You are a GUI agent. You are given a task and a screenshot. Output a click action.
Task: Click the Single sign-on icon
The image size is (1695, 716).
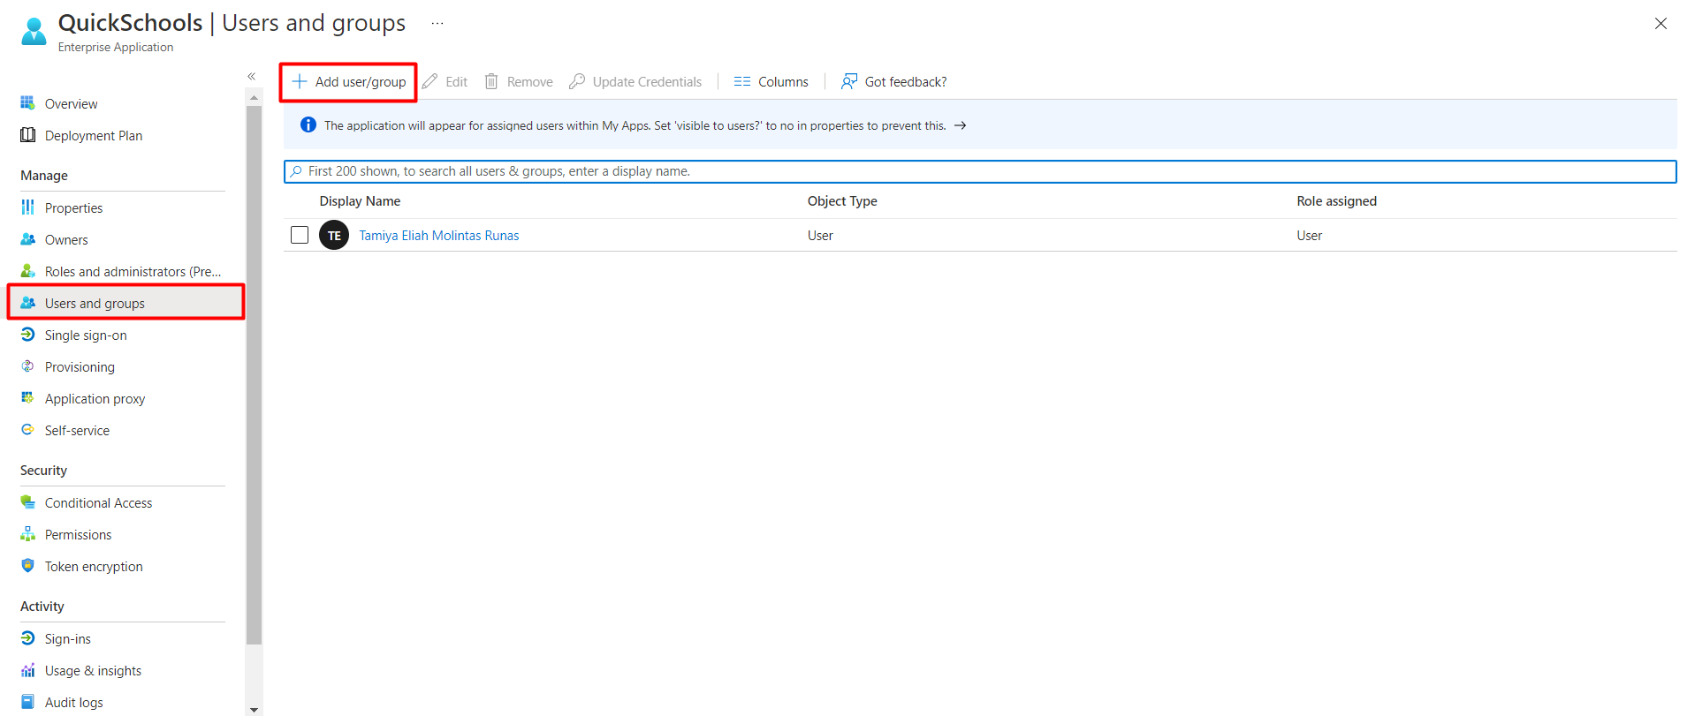[27, 335]
